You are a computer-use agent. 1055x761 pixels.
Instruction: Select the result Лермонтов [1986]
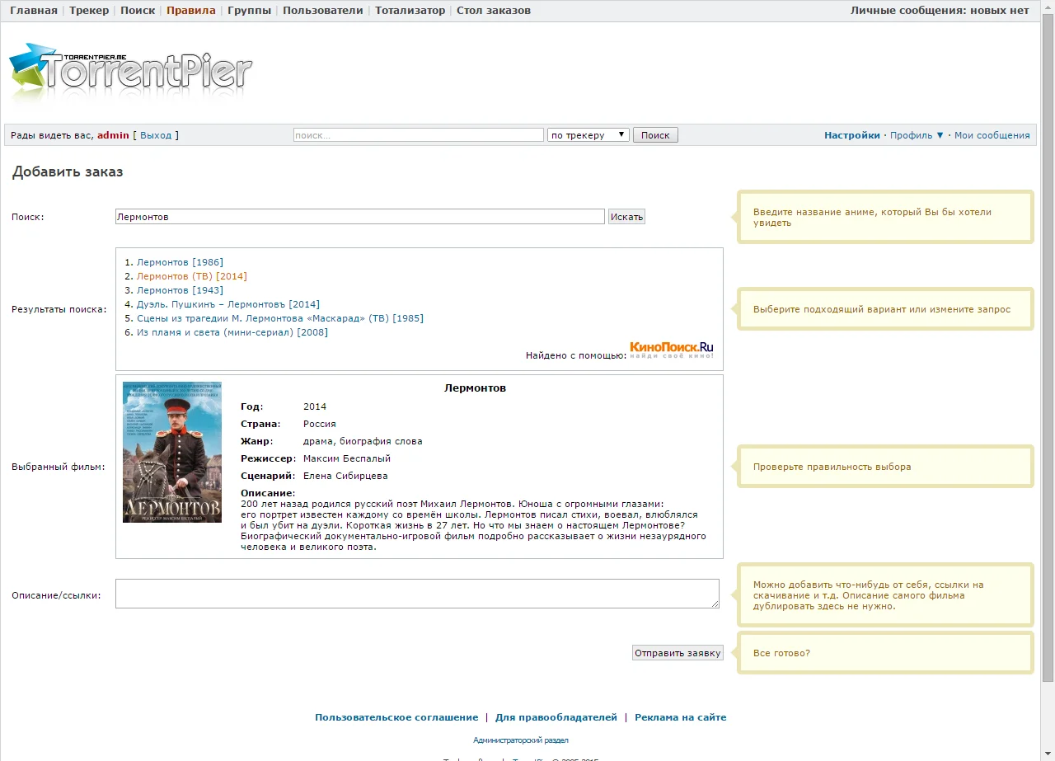coord(180,262)
